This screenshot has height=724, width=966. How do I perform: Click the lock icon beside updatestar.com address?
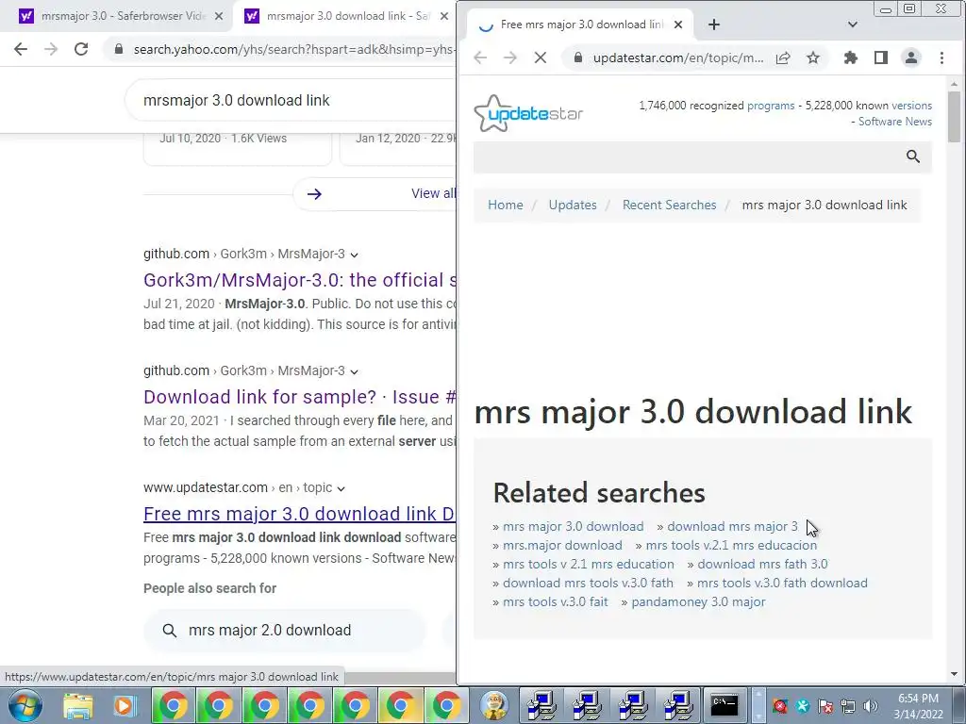[578, 58]
